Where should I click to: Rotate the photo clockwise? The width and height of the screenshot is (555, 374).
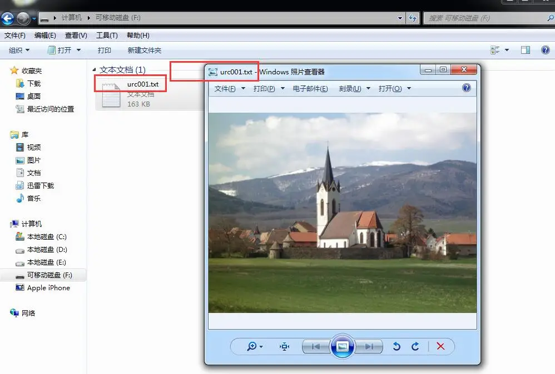pyautogui.click(x=415, y=346)
